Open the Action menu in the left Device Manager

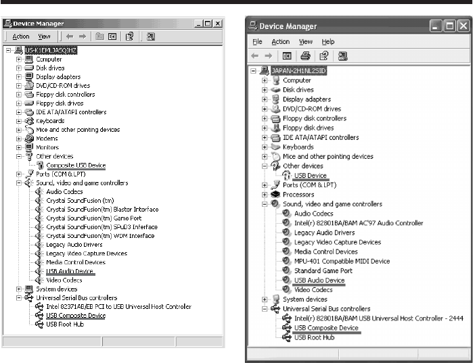(21, 37)
